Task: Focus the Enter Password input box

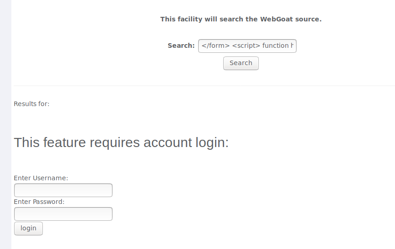Action: pyautogui.click(x=63, y=214)
